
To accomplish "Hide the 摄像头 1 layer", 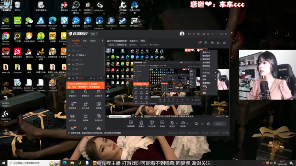I will (69, 55).
